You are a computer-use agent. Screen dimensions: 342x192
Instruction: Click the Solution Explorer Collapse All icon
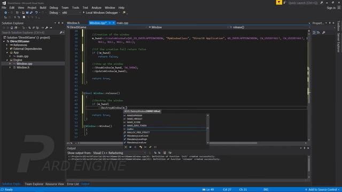coord(33,28)
